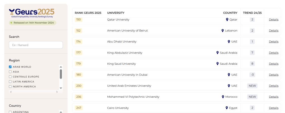Enable the Asia region checkbox

click(10, 72)
